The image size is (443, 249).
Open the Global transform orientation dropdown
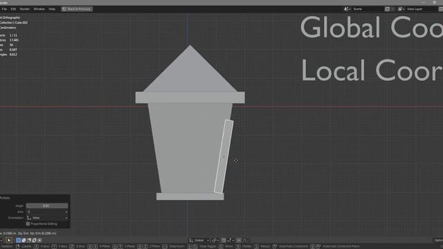tap(199, 240)
